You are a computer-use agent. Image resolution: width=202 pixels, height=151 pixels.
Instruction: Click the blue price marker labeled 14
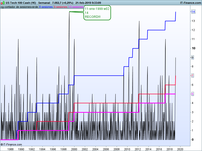193,12
